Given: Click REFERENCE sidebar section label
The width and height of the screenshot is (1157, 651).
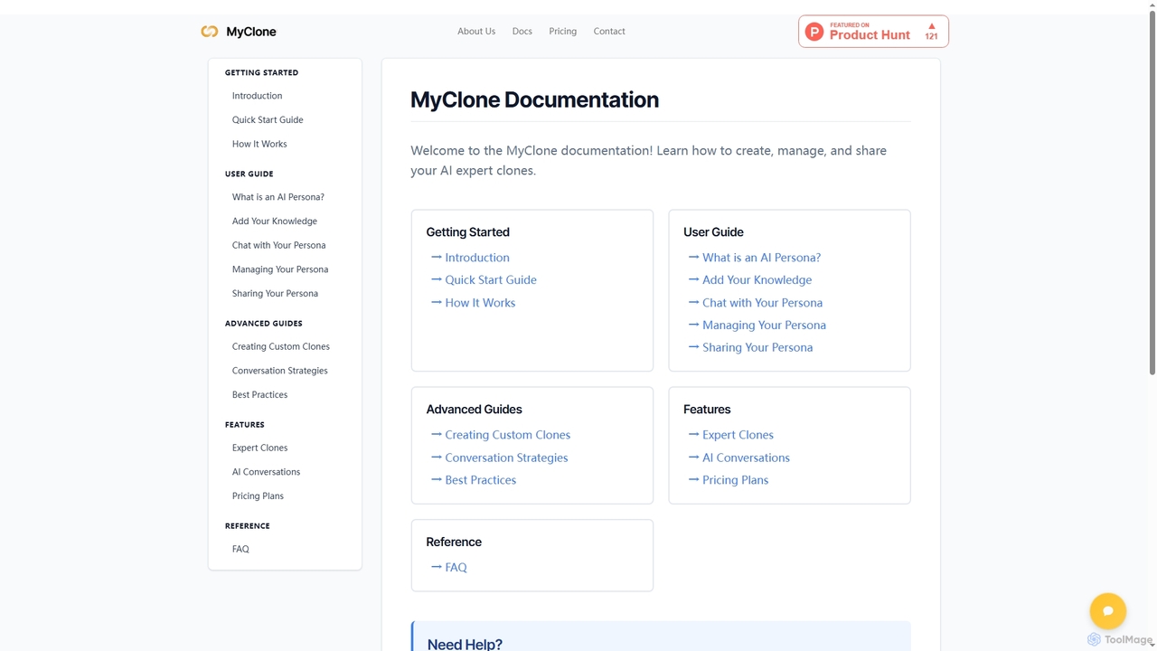Looking at the screenshot, I should (x=247, y=526).
